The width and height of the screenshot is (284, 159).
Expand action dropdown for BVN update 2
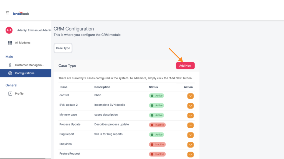(x=190, y=106)
